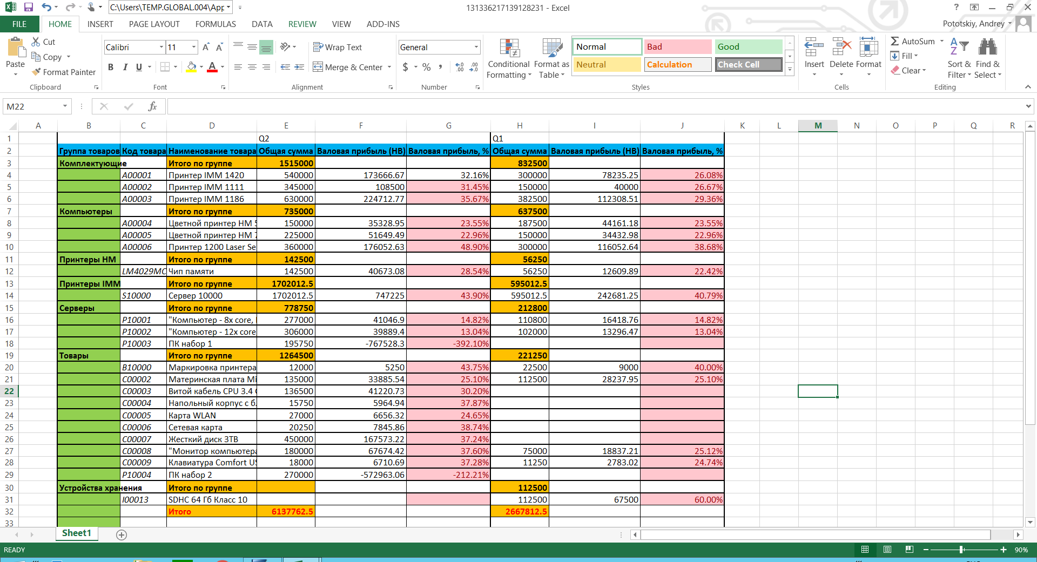Image resolution: width=1037 pixels, height=562 pixels.
Task: Open the PAGE LAYOUT ribbon tab
Action: (154, 24)
